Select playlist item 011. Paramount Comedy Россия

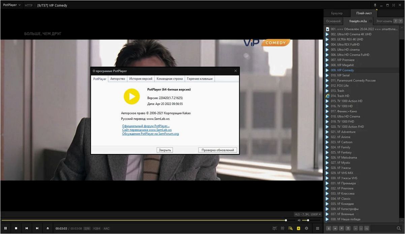tap(361, 80)
